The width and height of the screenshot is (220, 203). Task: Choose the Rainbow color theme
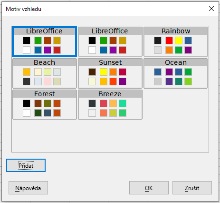point(176,41)
